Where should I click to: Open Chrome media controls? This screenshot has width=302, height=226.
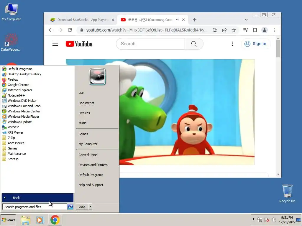tap(246, 30)
